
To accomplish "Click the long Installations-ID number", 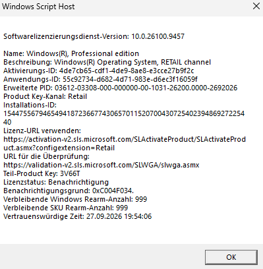I will pos(124,117).
